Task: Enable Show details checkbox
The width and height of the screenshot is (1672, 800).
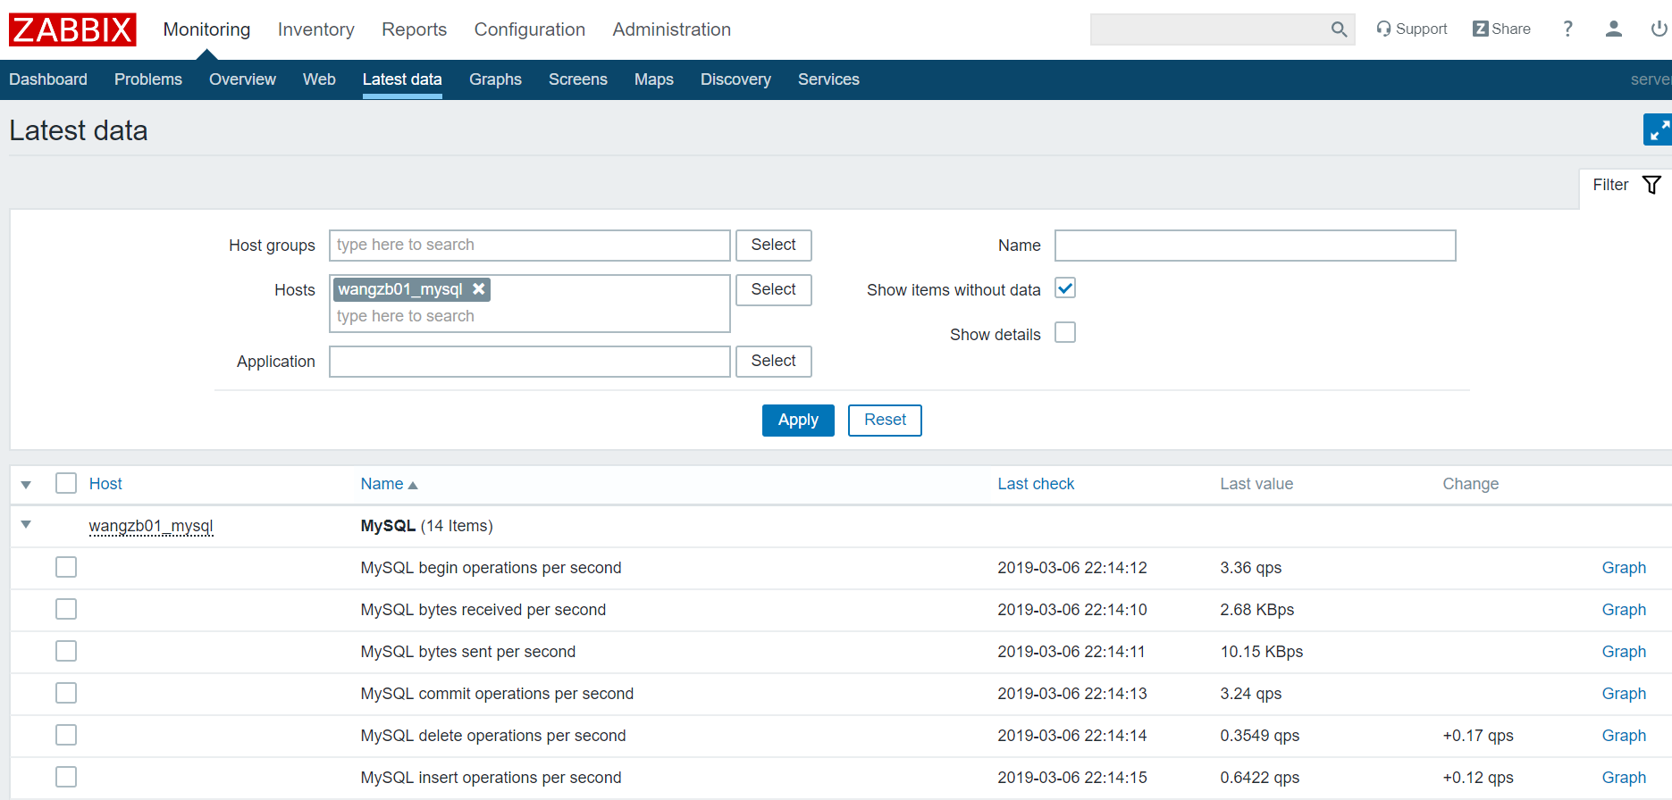Action: 1065,333
